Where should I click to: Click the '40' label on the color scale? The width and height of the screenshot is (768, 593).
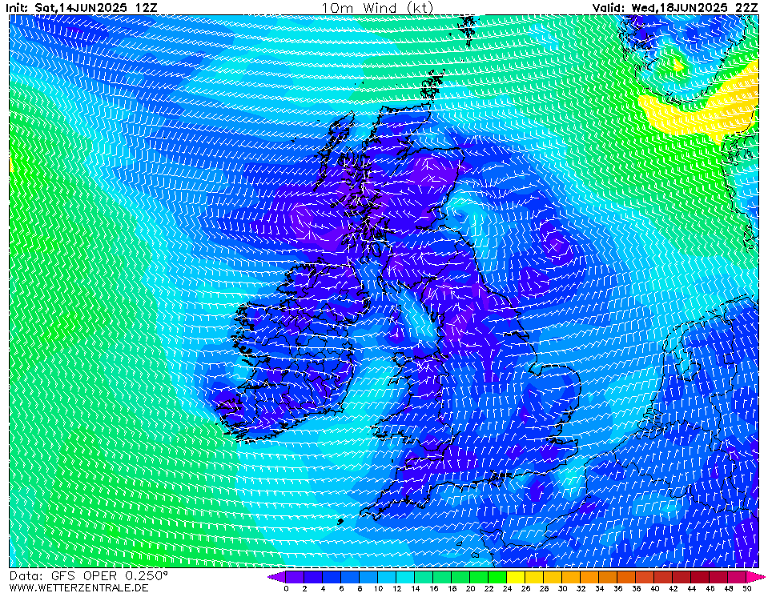tap(655, 588)
